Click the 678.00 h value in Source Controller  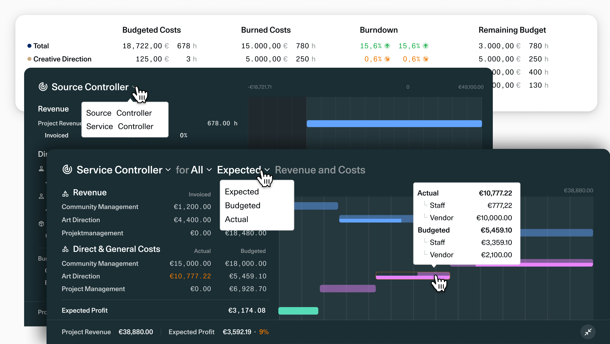click(222, 124)
